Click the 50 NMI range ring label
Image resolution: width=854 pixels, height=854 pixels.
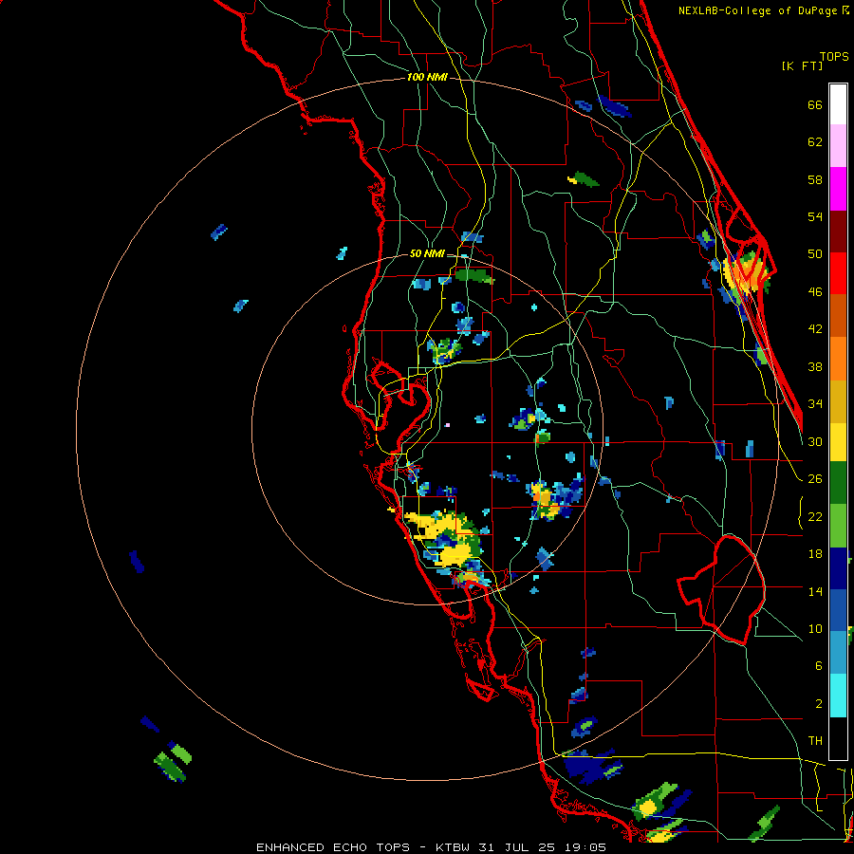(427, 253)
